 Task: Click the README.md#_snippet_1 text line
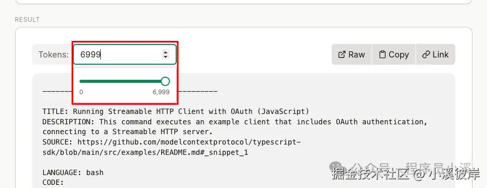click(x=146, y=152)
